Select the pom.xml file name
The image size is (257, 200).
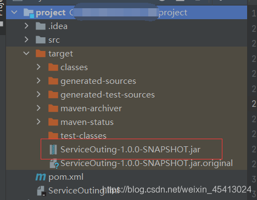66,177
